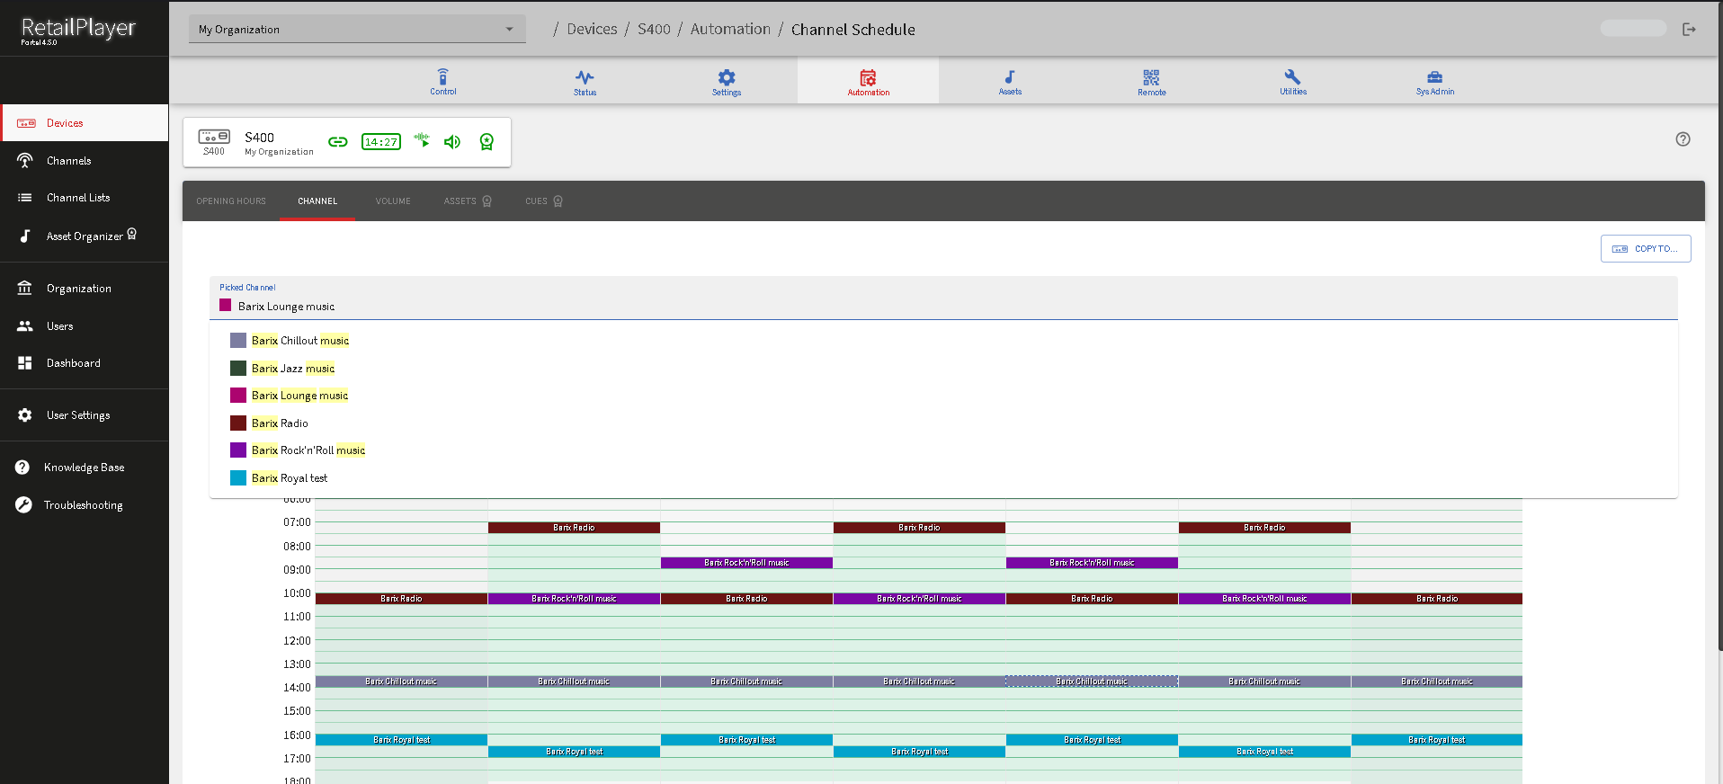Click the Copy To button

(x=1645, y=249)
